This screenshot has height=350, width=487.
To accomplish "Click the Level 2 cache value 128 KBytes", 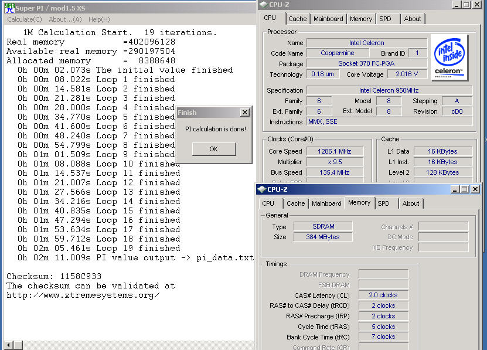I will 442,172.
